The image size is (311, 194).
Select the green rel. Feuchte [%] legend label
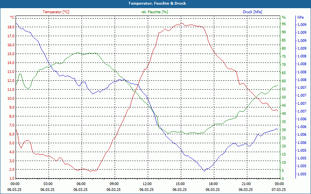pyautogui.click(x=155, y=12)
